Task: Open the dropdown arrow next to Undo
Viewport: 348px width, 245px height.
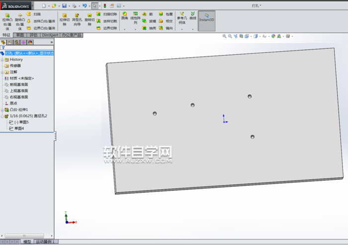Action: coord(89,6)
